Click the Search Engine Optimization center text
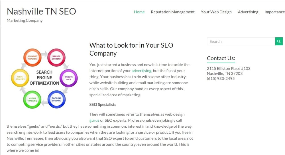 (44, 77)
